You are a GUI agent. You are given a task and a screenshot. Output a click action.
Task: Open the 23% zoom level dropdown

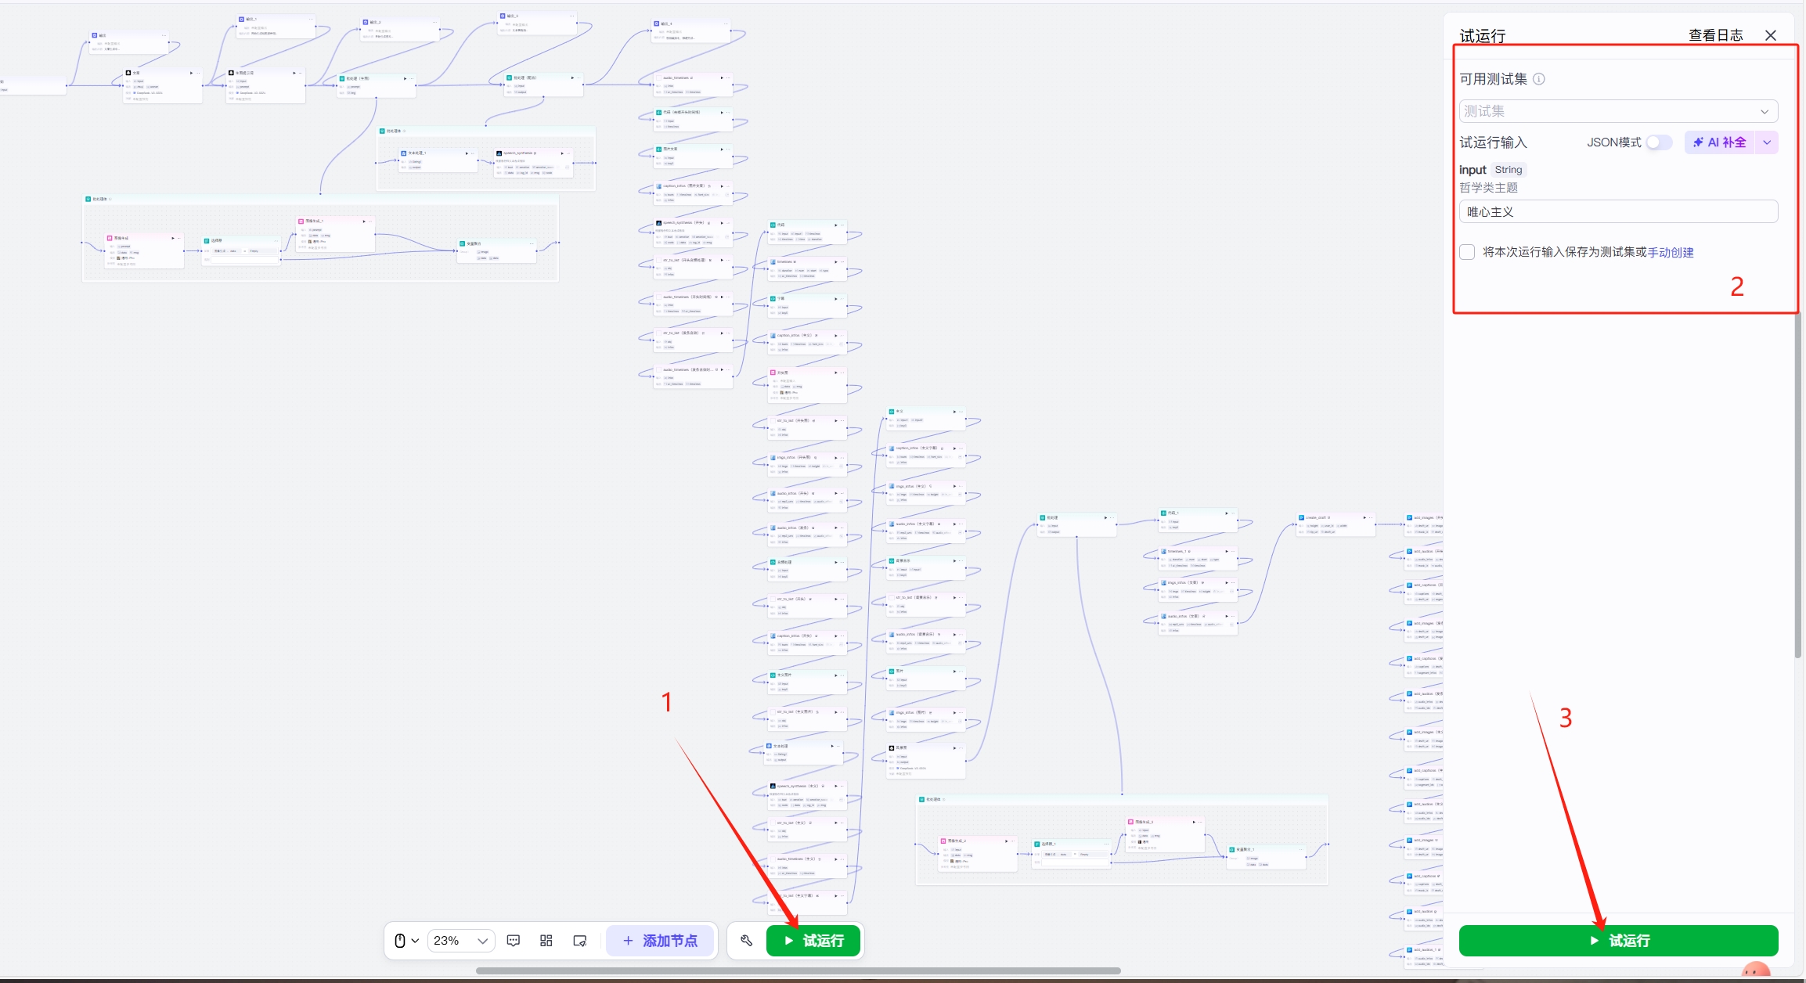(461, 941)
